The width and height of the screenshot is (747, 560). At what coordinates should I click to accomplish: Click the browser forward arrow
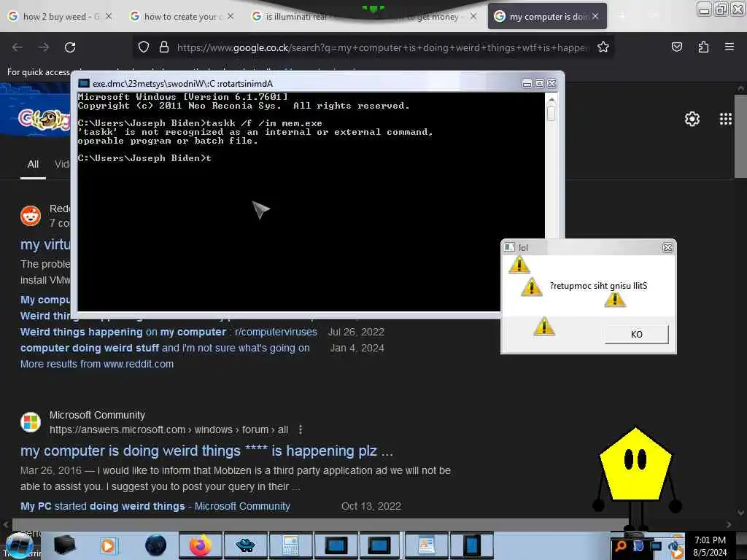click(x=43, y=47)
